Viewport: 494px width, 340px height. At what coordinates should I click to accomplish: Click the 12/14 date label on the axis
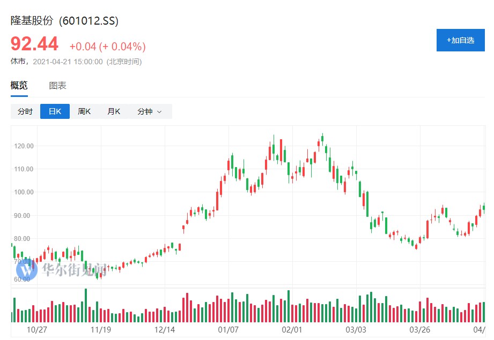[x=165, y=329]
